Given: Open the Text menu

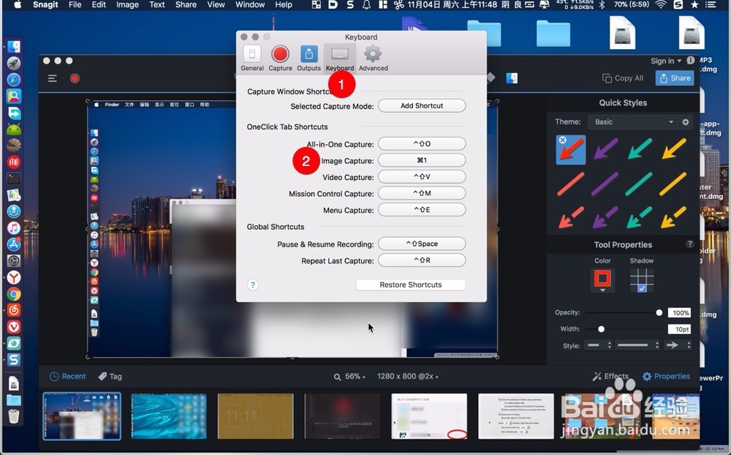Looking at the screenshot, I should point(156,4).
